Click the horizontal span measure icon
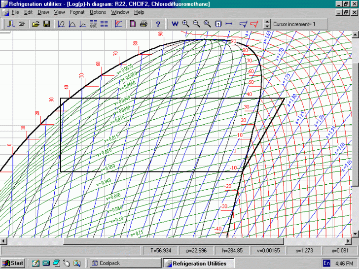Screen dimensions: 359x269 point(229,24)
